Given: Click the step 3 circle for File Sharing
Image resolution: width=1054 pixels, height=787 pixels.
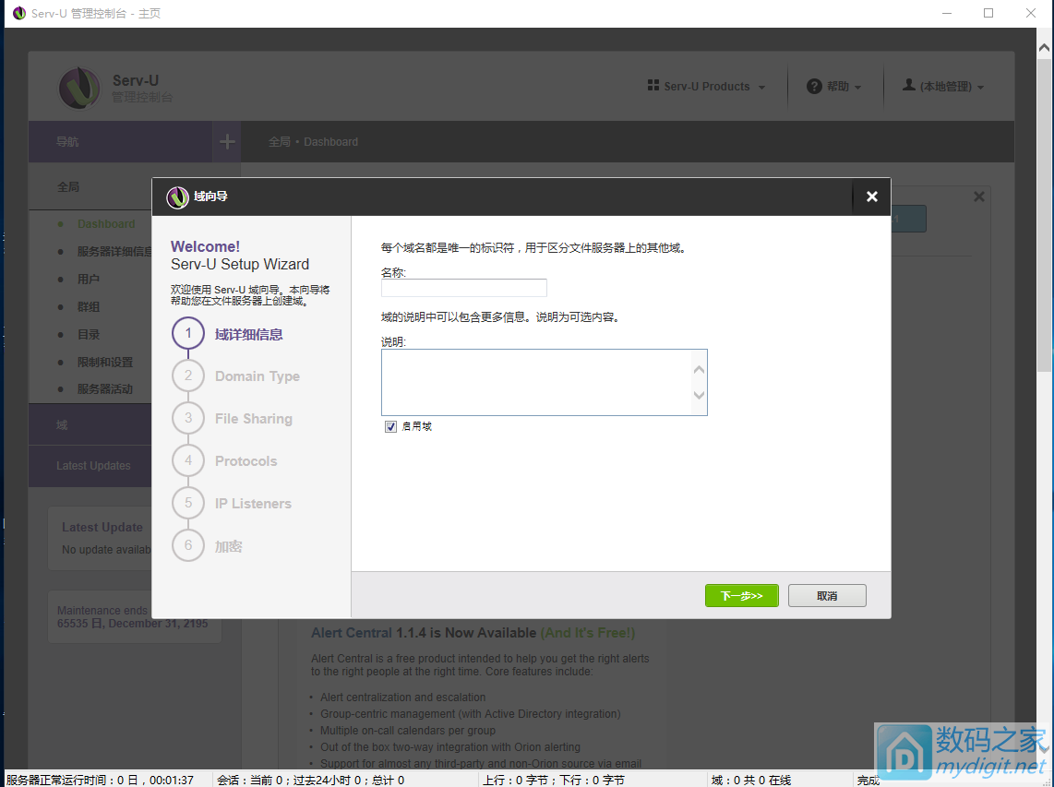Looking at the screenshot, I should pos(188,418).
